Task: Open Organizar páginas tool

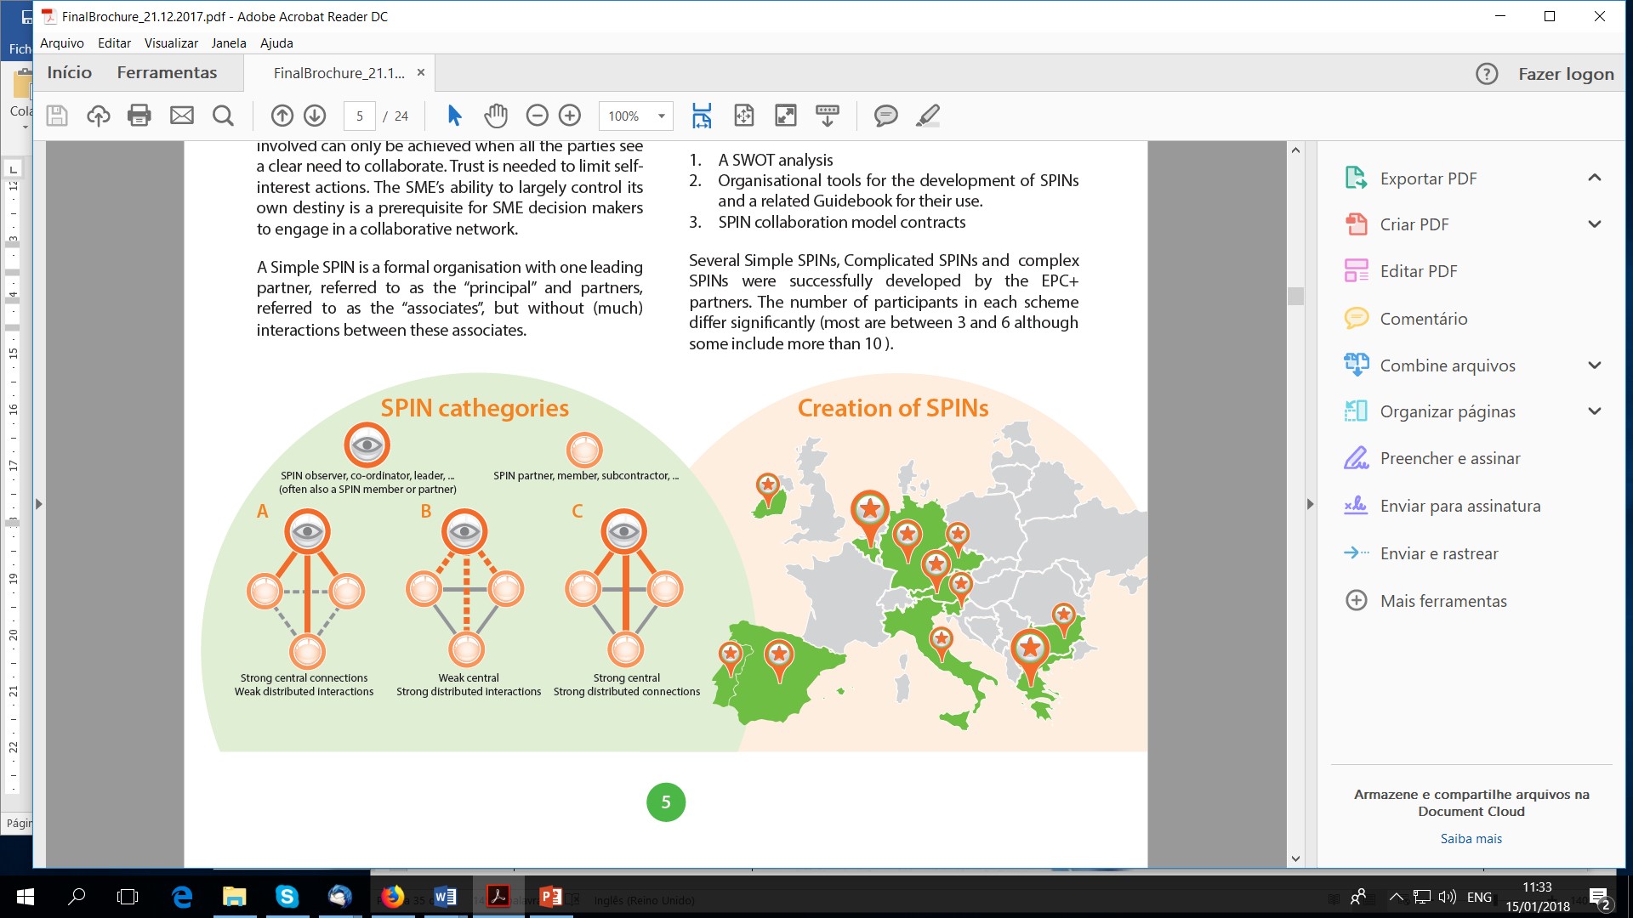Action: 1447,411
